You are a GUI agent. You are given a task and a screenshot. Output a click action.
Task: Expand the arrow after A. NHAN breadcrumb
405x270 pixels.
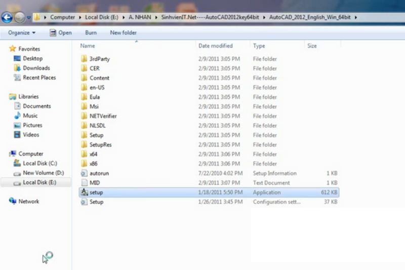[x=156, y=18]
